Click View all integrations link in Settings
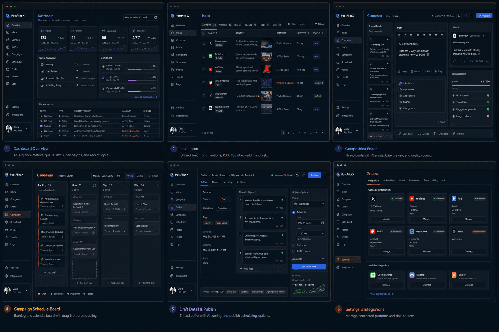The image size is (499, 332). 382,294
